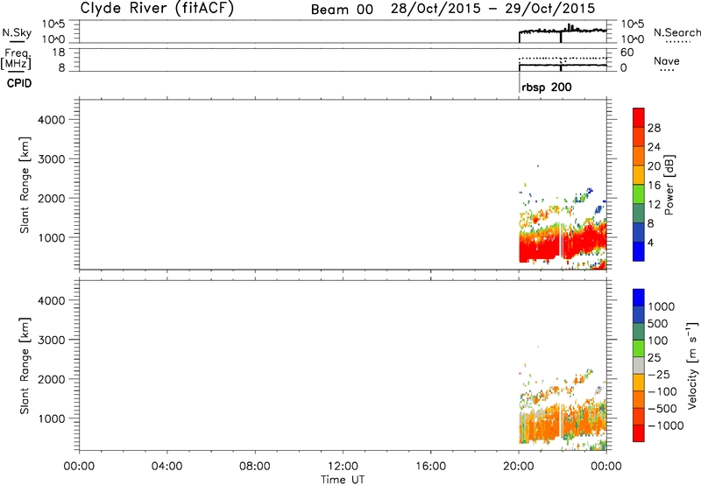Click the '20:00' time axis label
Image resolution: width=701 pixels, height=485 pixels.
point(519,467)
